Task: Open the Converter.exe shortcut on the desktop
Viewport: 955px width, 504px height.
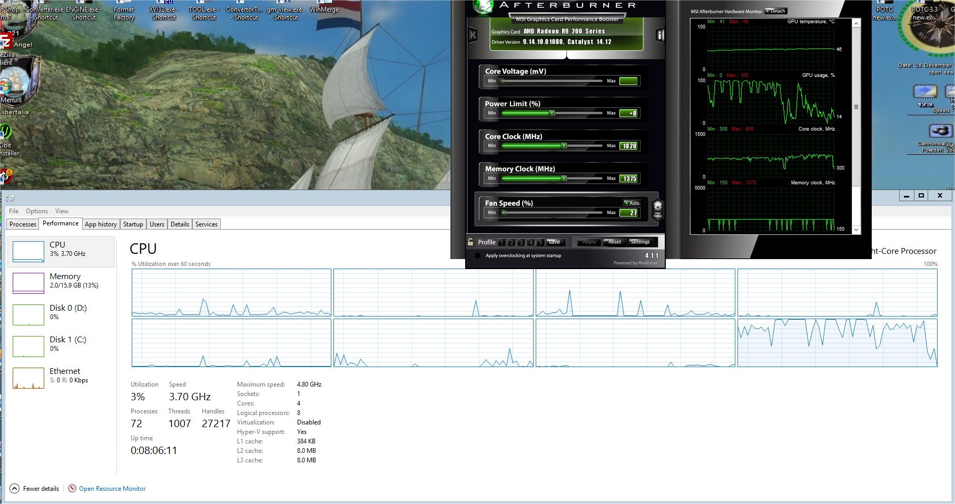Action: click(x=45, y=11)
